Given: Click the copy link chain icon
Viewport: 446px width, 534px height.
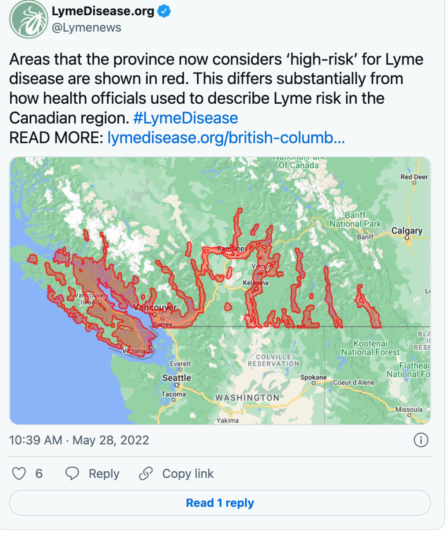Looking at the screenshot, I should click(146, 474).
